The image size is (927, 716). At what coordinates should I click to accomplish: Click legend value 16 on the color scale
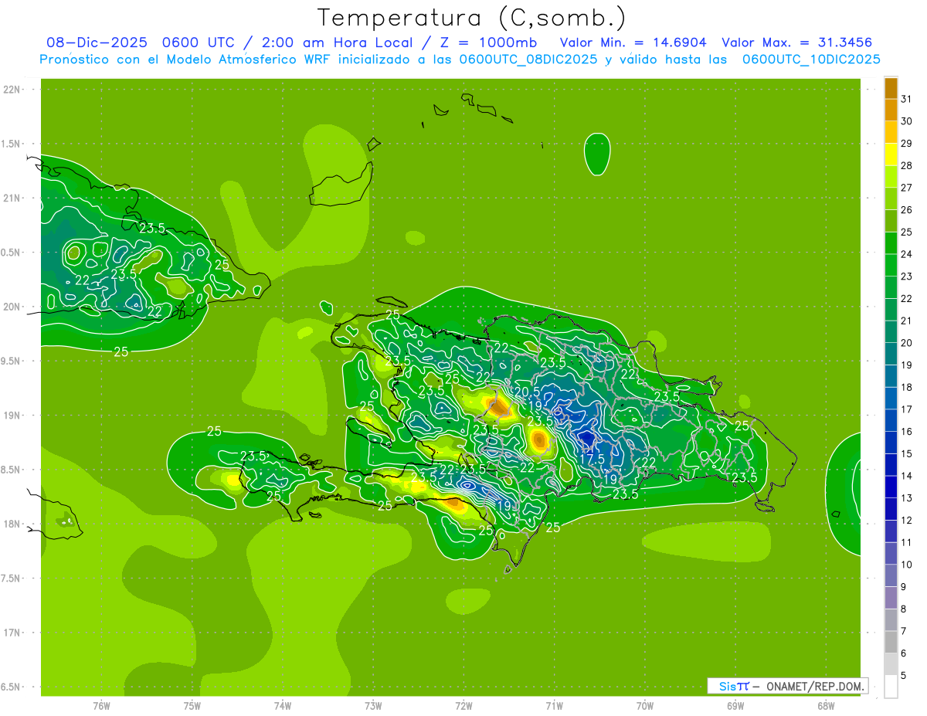[x=907, y=432]
